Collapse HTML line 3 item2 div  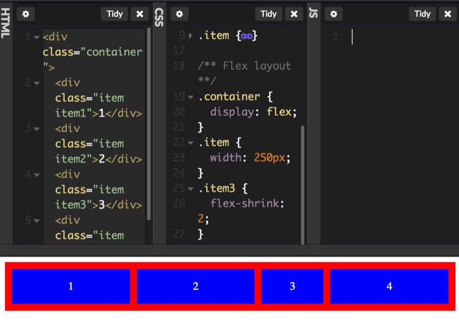37,129
